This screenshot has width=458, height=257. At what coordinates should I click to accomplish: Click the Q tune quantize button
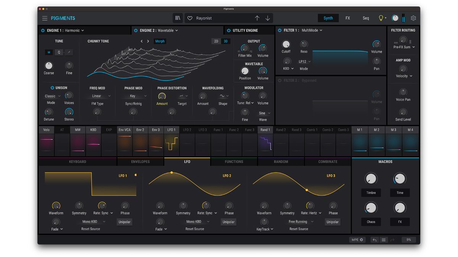59,52
